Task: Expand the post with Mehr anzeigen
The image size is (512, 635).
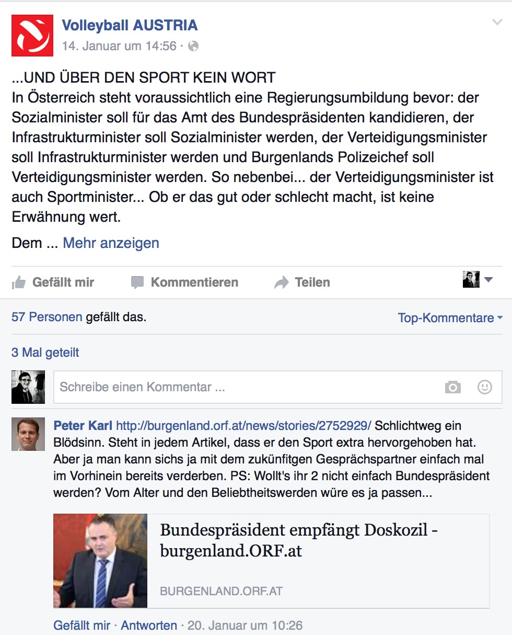Action: (x=111, y=243)
